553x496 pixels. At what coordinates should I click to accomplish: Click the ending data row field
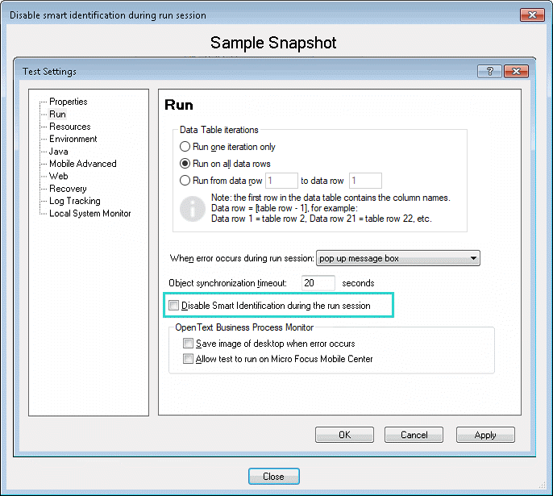[364, 181]
